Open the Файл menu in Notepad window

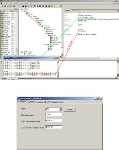coord(5,60)
